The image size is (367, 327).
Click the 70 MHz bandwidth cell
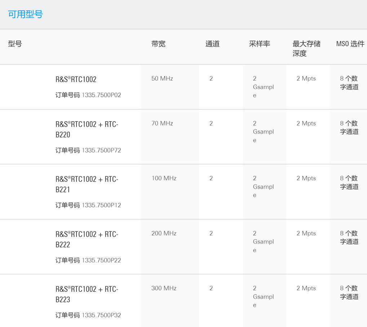click(x=162, y=123)
